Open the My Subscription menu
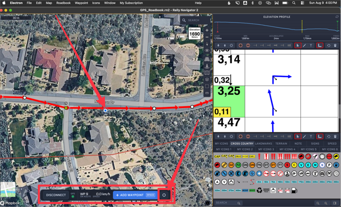This screenshot has width=341, height=207. click(x=131, y=3)
